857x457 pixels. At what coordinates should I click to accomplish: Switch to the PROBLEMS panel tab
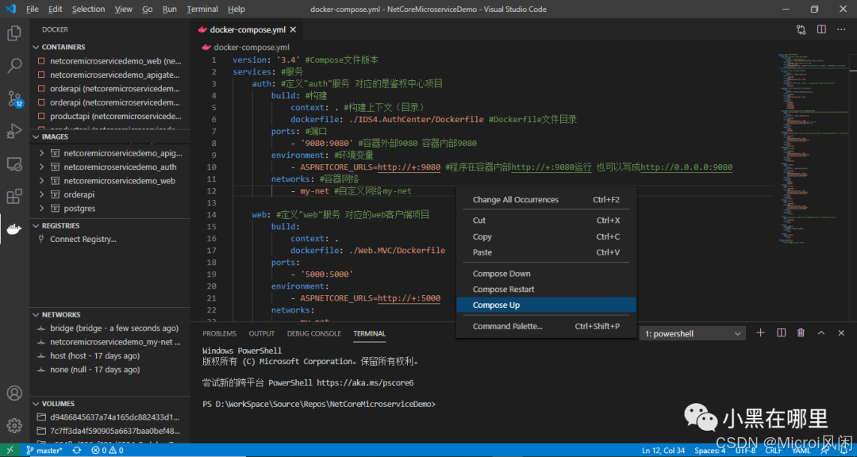[219, 333]
